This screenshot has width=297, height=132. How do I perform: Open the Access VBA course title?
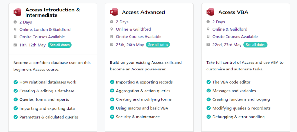(233, 12)
